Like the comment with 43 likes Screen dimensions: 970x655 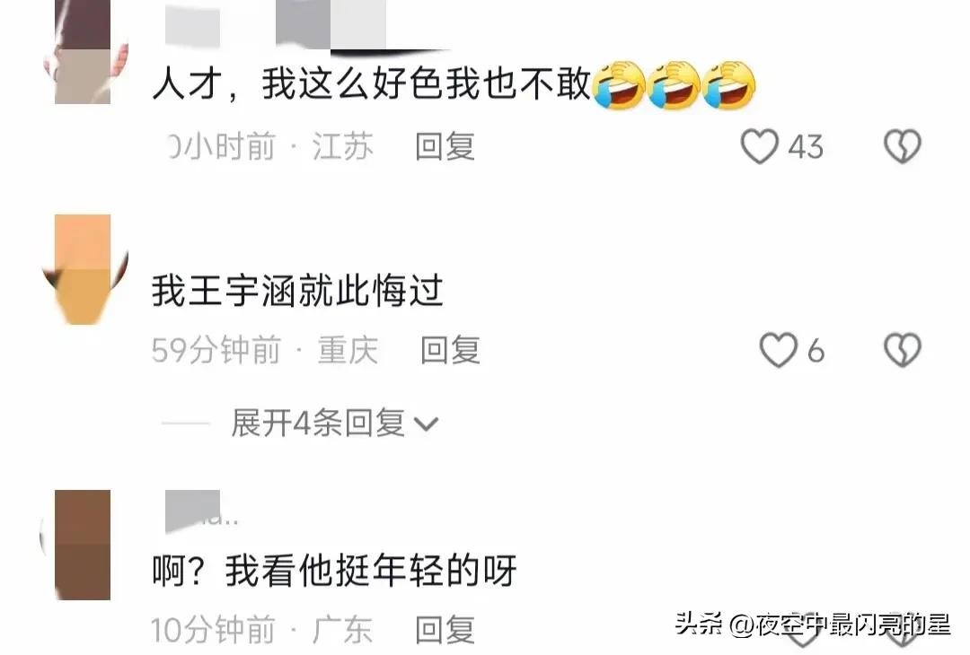759,146
